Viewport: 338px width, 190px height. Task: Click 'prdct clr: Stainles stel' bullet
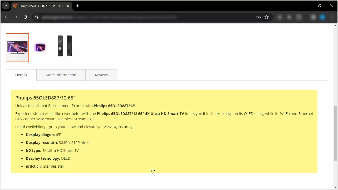point(45,166)
